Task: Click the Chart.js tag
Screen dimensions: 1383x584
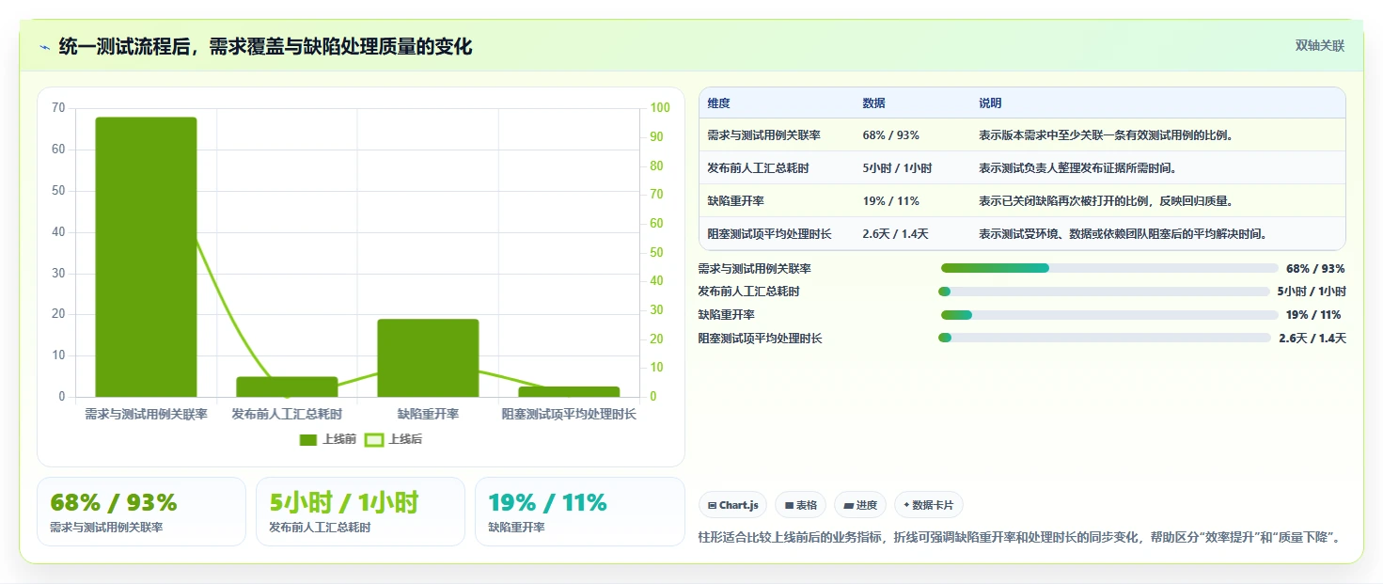Action: 733,505
